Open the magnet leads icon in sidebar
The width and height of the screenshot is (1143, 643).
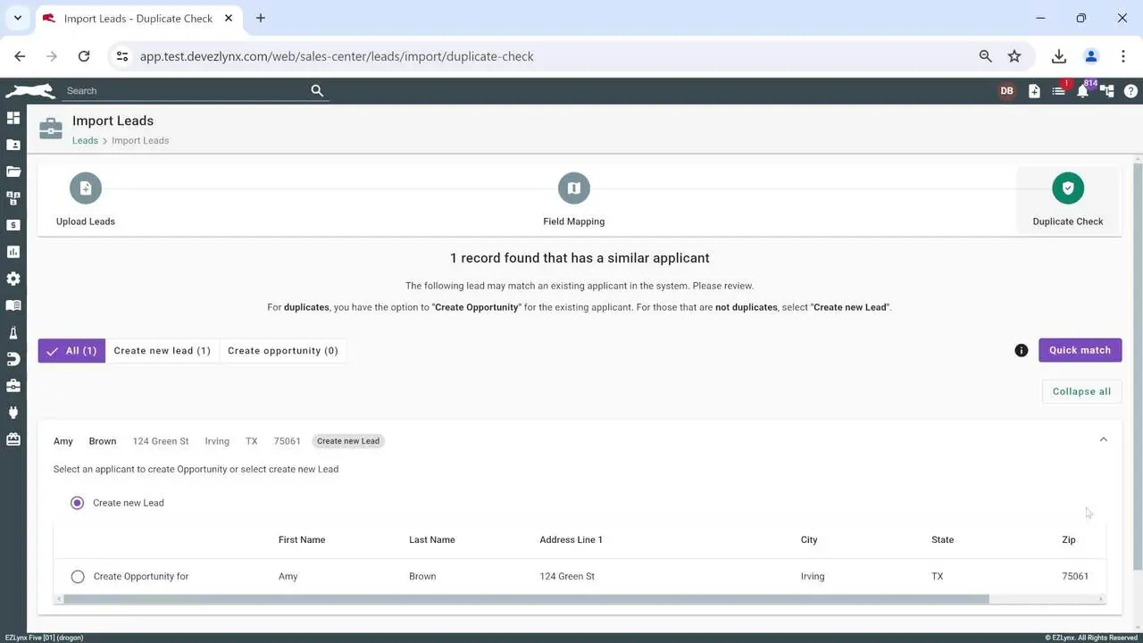[x=13, y=359]
